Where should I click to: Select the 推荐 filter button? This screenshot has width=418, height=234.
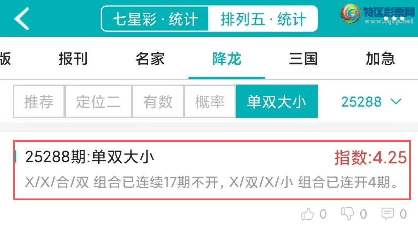(39, 101)
